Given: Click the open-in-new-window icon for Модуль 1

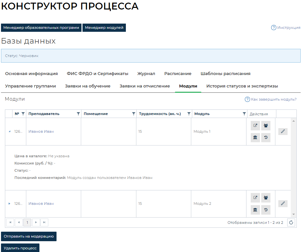Looking at the screenshot, I should [255, 126].
